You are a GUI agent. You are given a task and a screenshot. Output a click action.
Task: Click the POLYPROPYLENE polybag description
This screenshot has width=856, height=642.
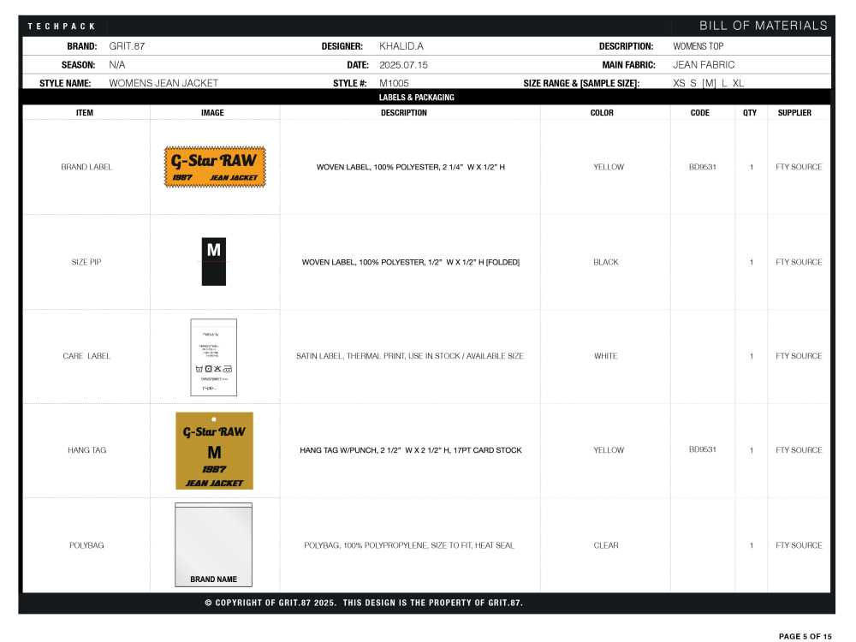click(x=409, y=545)
